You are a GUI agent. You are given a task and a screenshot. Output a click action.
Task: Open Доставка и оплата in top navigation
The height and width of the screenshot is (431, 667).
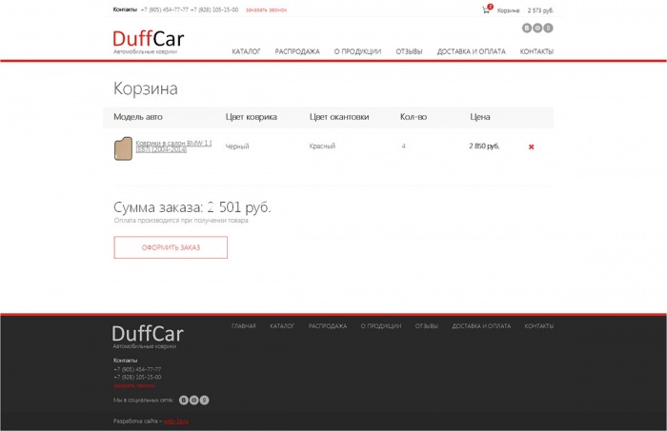[471, 51]
